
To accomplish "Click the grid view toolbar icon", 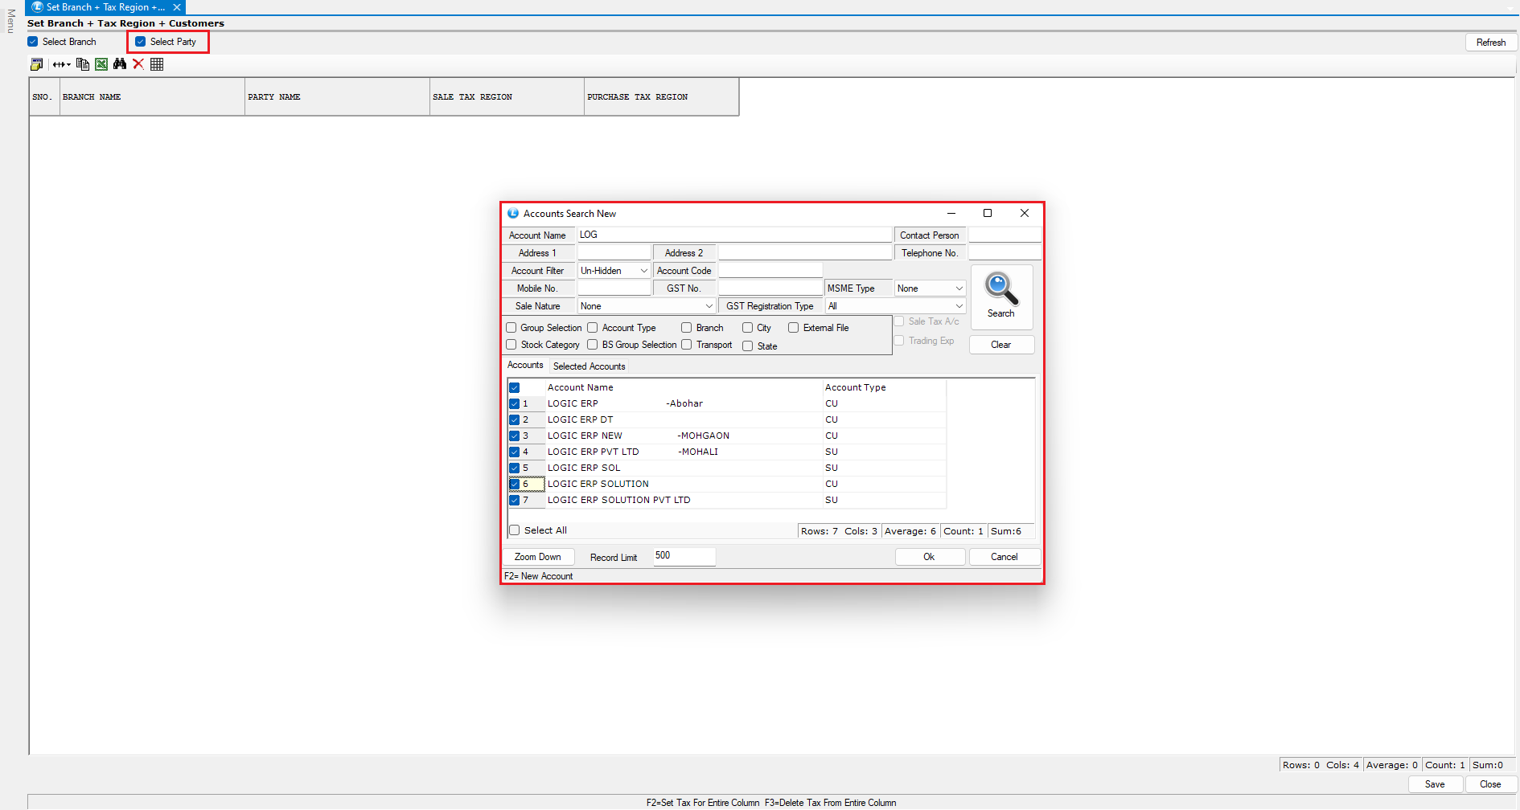I will (x=157, y=64).
